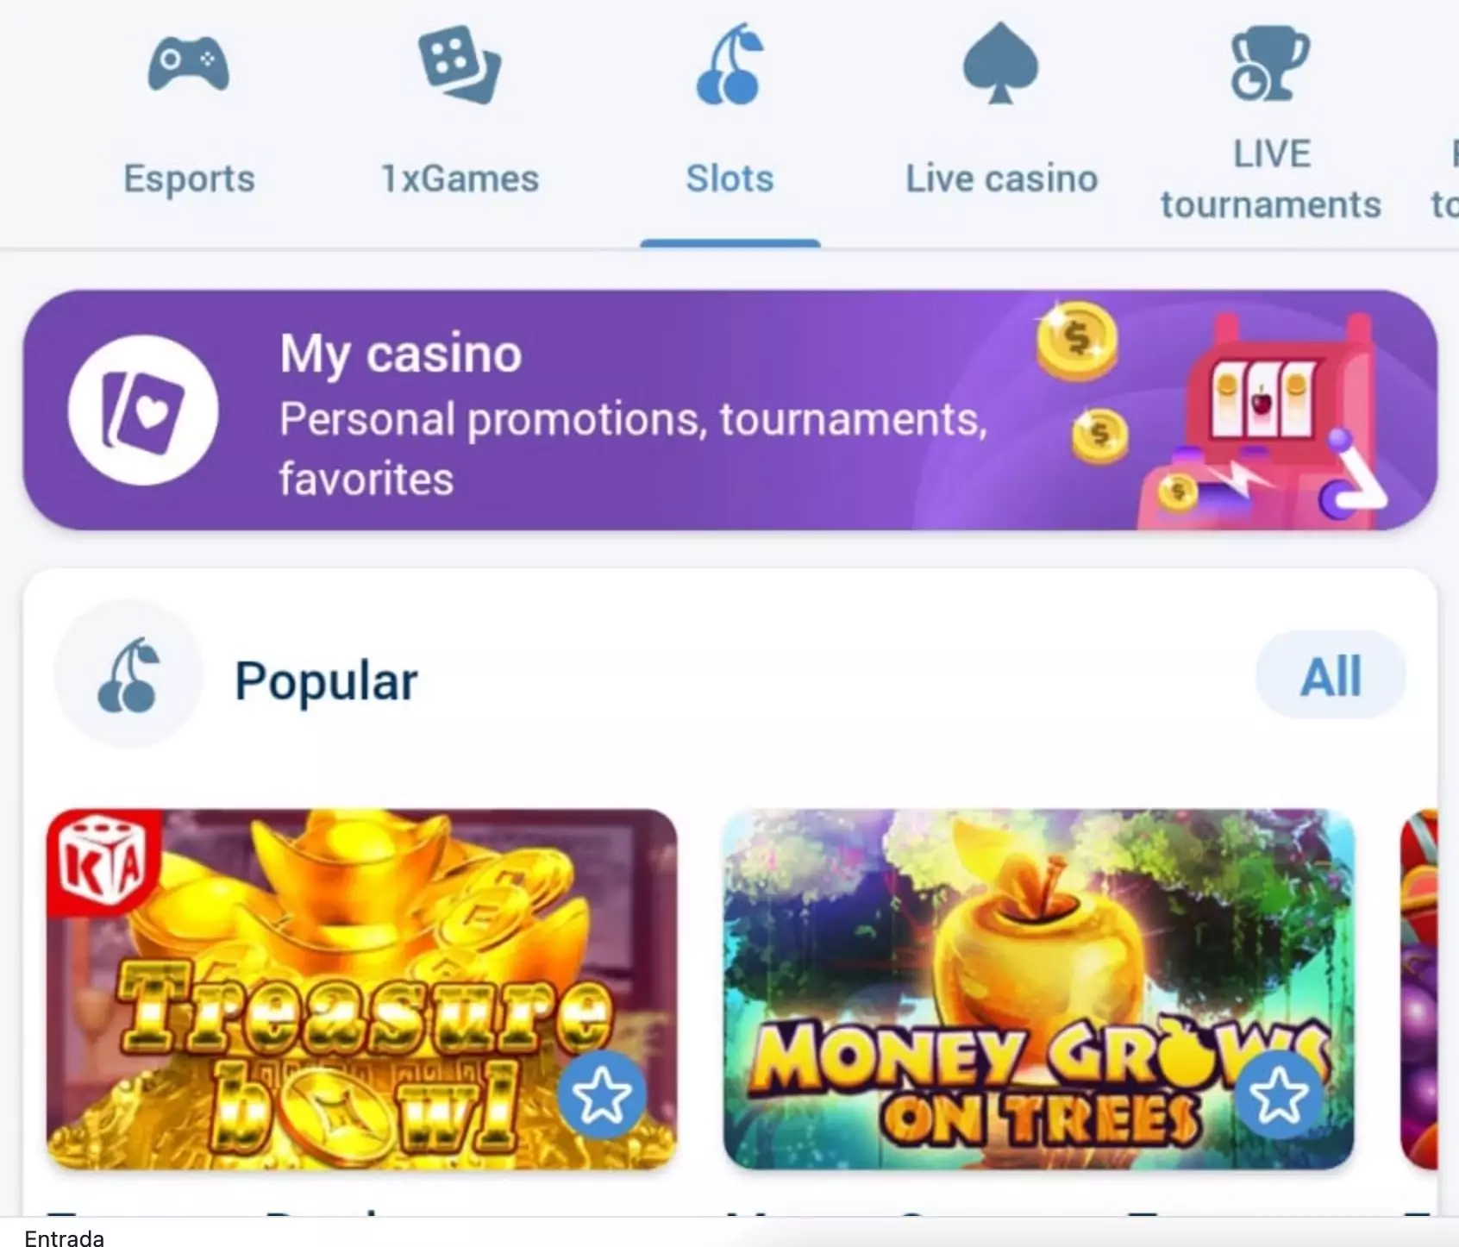Open the My casino promotions banner
The width and height of the screenshot is (1459, 1247).
coord(729,410)
